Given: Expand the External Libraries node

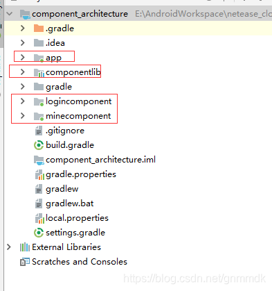Looking at the screenshot, I should tap(9, 247).
